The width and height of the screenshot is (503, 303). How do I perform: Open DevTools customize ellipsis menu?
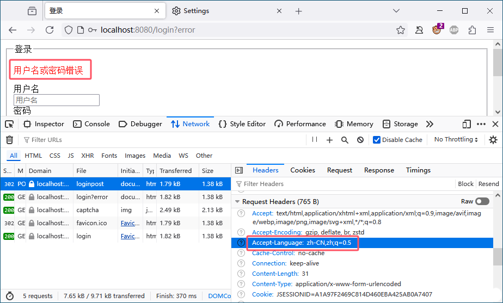coord(481,124)
